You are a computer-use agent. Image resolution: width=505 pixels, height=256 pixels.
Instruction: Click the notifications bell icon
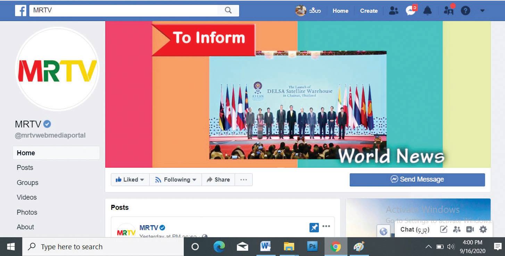(428, 11)
